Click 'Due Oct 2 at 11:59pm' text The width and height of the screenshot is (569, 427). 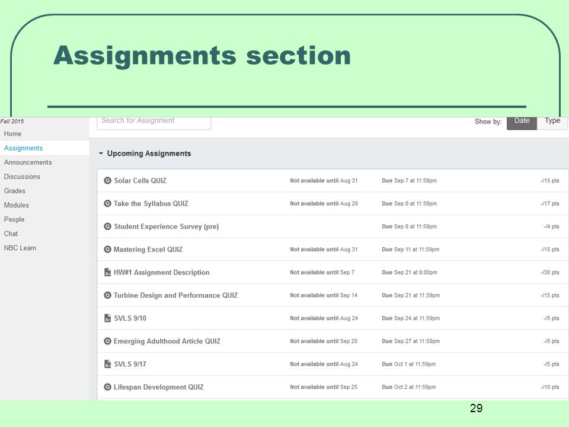408,387
